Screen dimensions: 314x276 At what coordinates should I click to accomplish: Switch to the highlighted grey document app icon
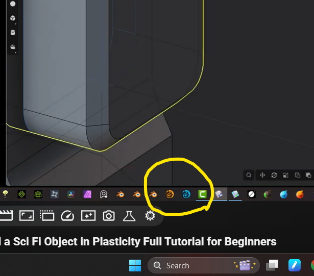(219, 194)
